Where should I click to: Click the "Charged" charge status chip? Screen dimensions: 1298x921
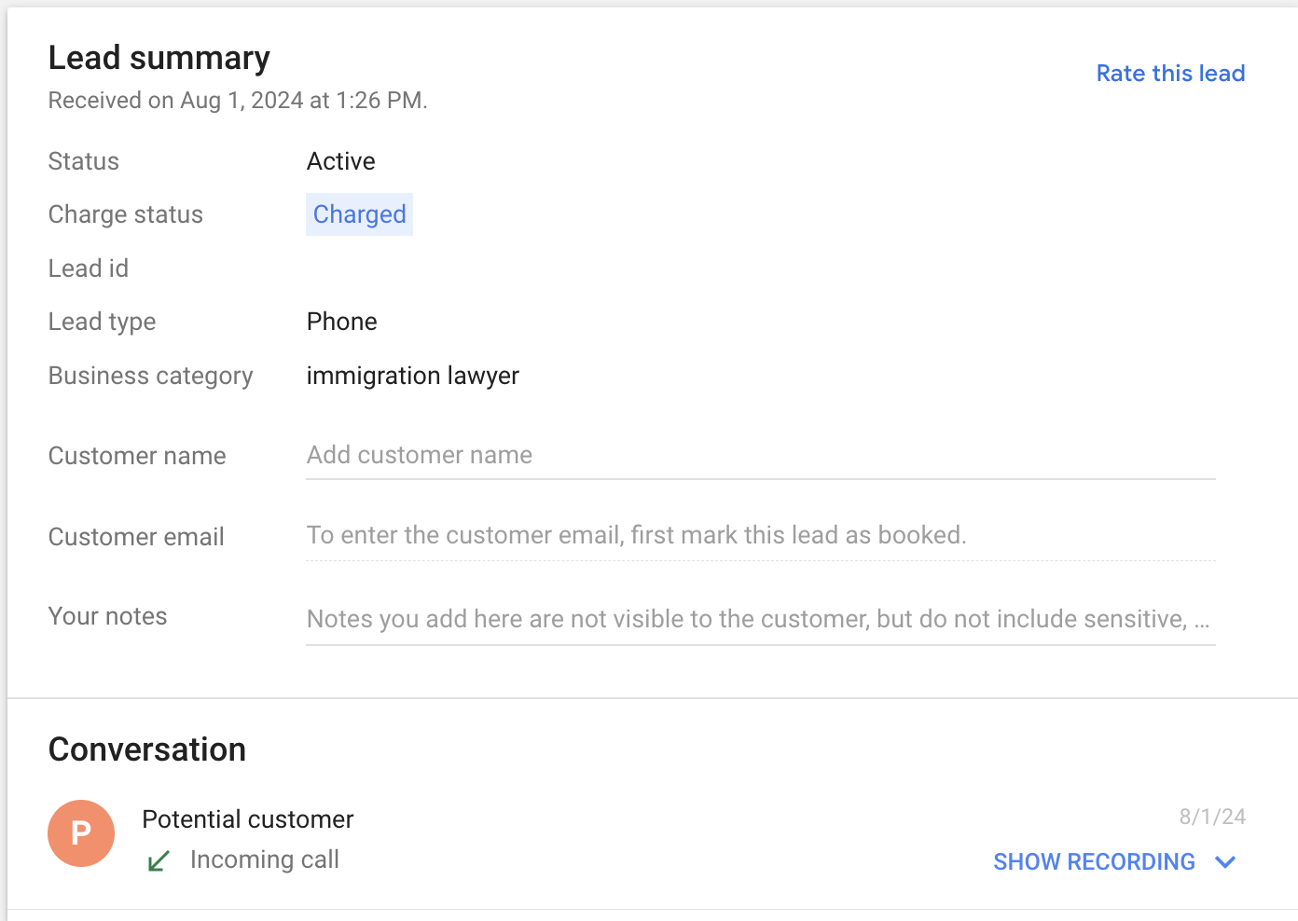tap(360, 214)
